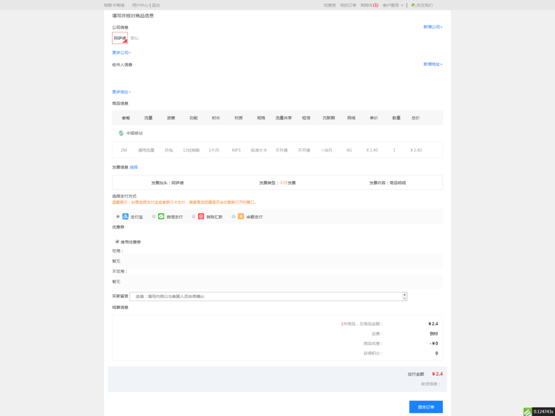
Task: Go to 购物车 (shopping cart) in top navigation
Action: (369, 5)
